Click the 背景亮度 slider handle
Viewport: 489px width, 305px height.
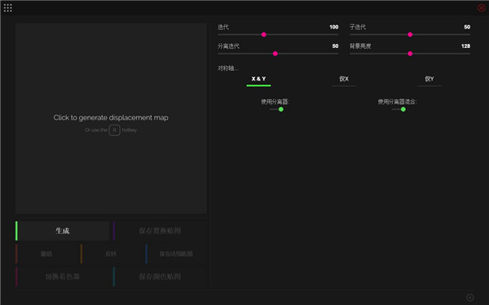(410, 54)
